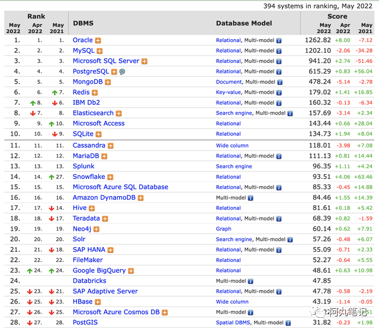This screenshot has height=329, width=379.
Task: Open the SAP Adaptive Server link
Action: click(x=105, y=291)
